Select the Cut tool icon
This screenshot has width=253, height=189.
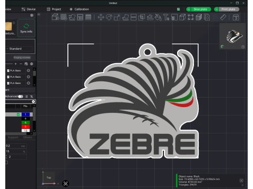tap(133, 17)
